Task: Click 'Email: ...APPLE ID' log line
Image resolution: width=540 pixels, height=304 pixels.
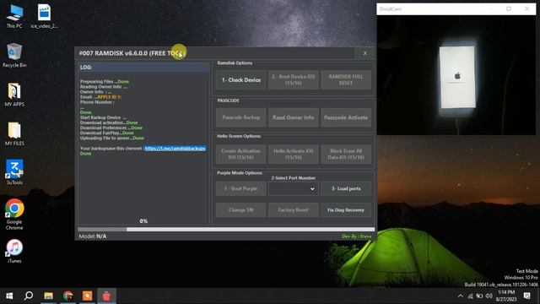Action: (100, 97)
